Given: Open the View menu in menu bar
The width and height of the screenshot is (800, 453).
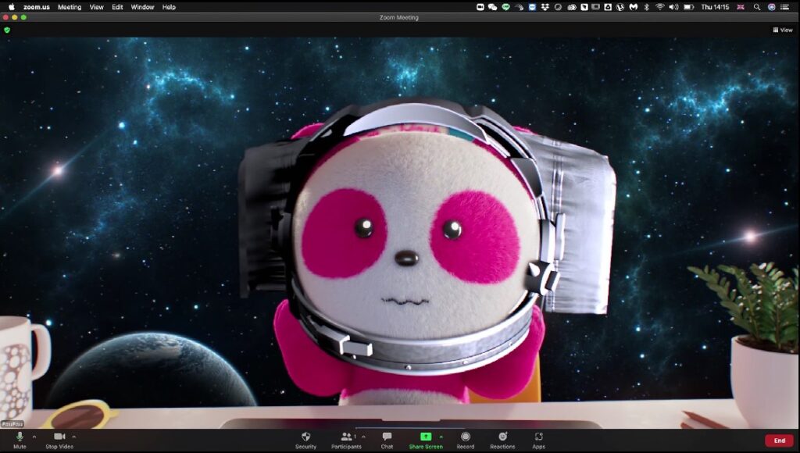Looking at the screenshot, I should point(96,7).
